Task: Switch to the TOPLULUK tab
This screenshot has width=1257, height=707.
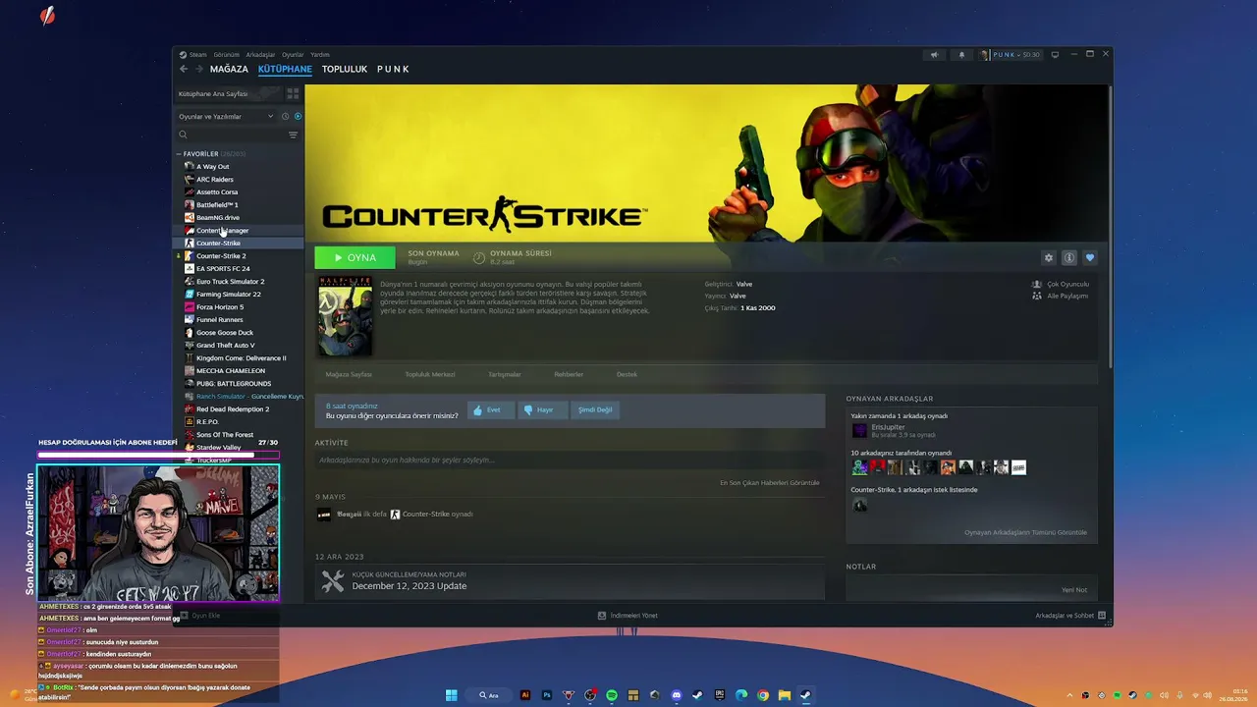Action: (x=345, y=70)
